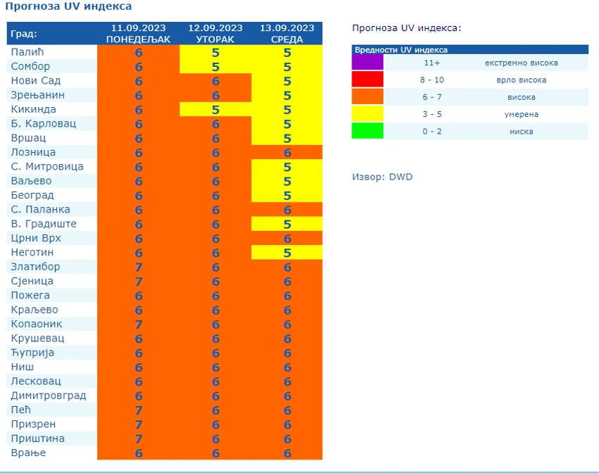Click the orange high UV legend swatch
The width and height of the screenshot is (599, 473).
coord(367,96)
